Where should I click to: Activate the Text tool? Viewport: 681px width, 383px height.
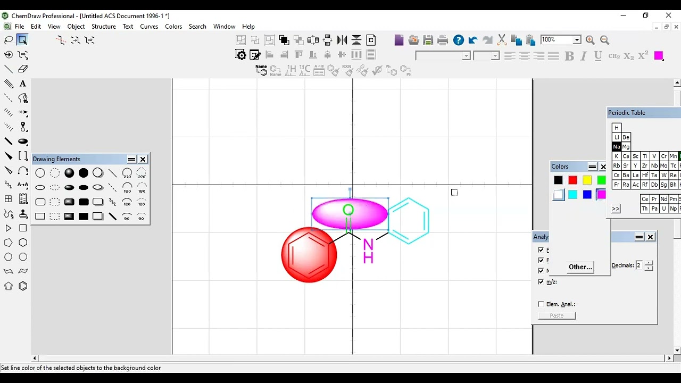point(23,84)
